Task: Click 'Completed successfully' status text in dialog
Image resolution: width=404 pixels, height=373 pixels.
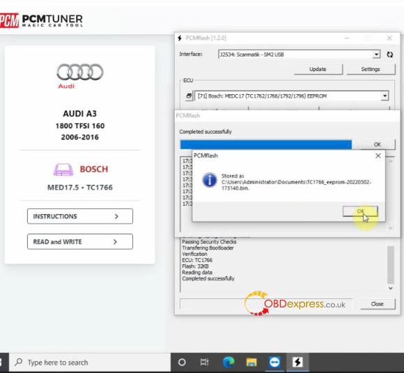Action: click(x=205, y=132)
